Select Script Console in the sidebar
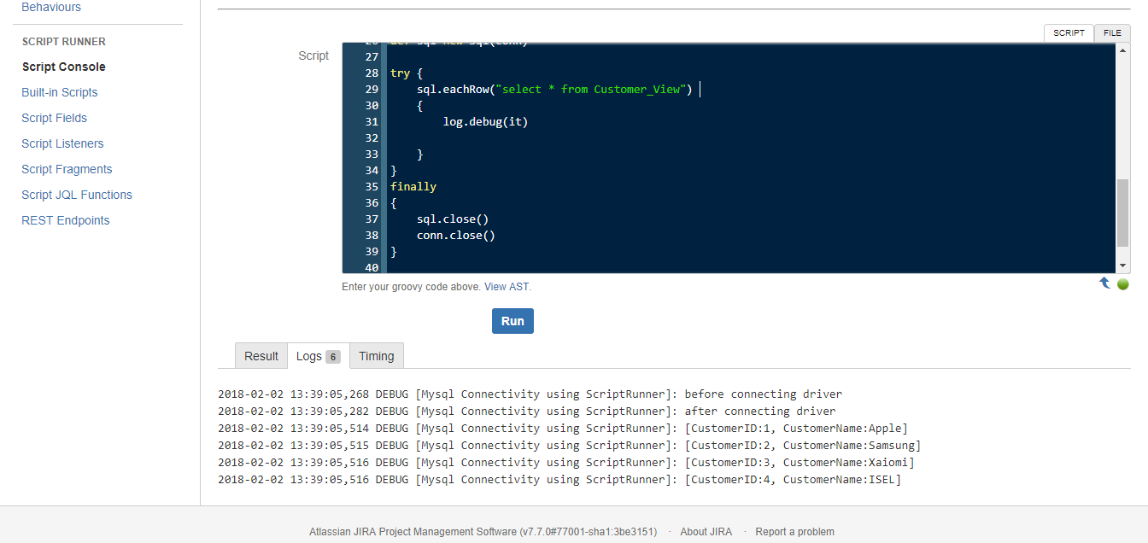 tap(63, 67)
